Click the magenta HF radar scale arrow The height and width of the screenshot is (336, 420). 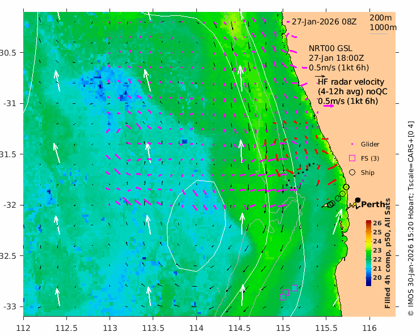click(329, 106)
